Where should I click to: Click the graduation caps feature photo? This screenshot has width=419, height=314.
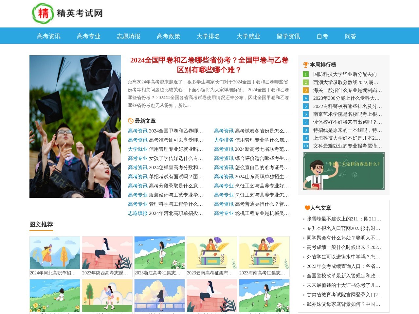click(x=75, y=127)
